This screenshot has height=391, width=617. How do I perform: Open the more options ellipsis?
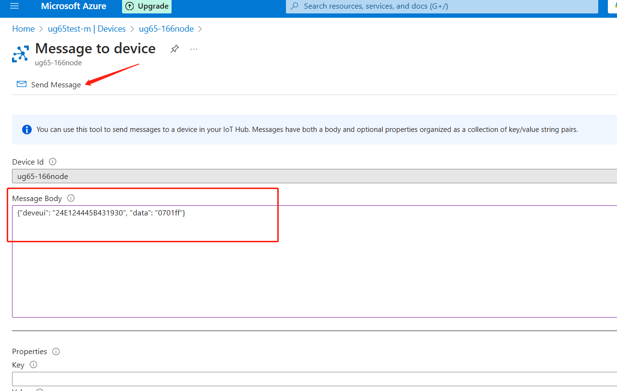pos(194,49)
